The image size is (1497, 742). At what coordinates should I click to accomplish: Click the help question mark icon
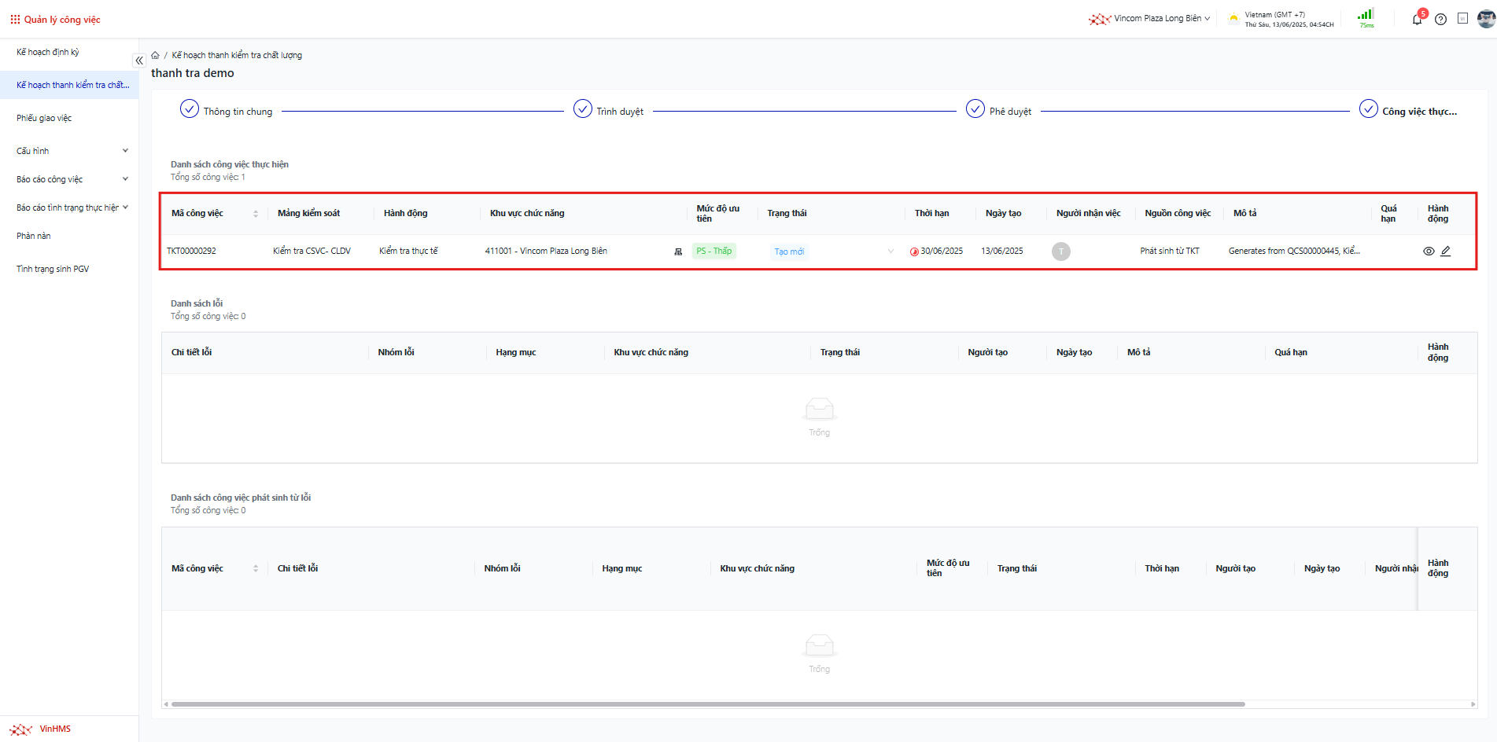1440,20
